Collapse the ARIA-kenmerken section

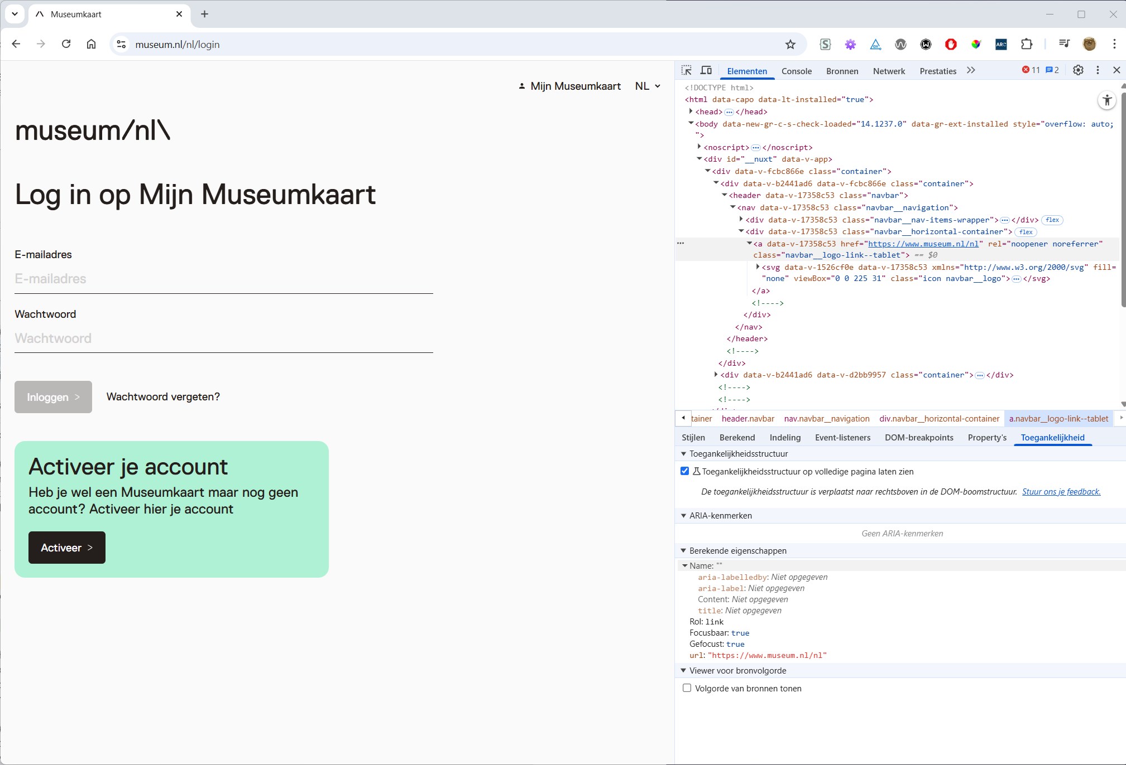683,516
